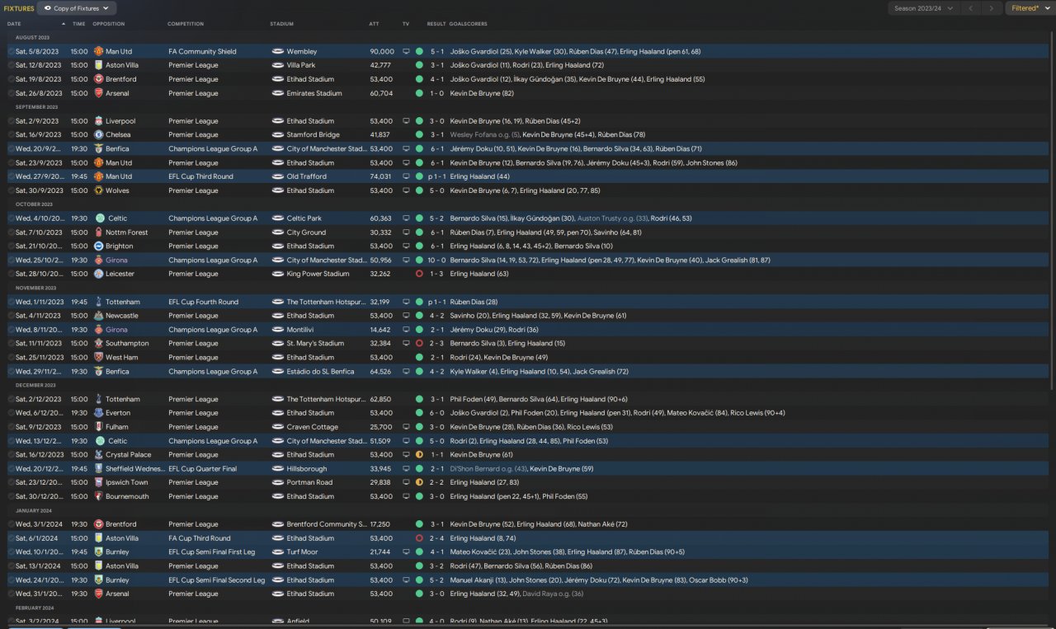Click the Nottm Forest club badge

99,232
